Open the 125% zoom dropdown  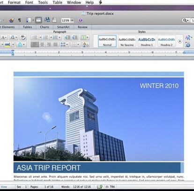pyautogui.click(x=72, y=20)
